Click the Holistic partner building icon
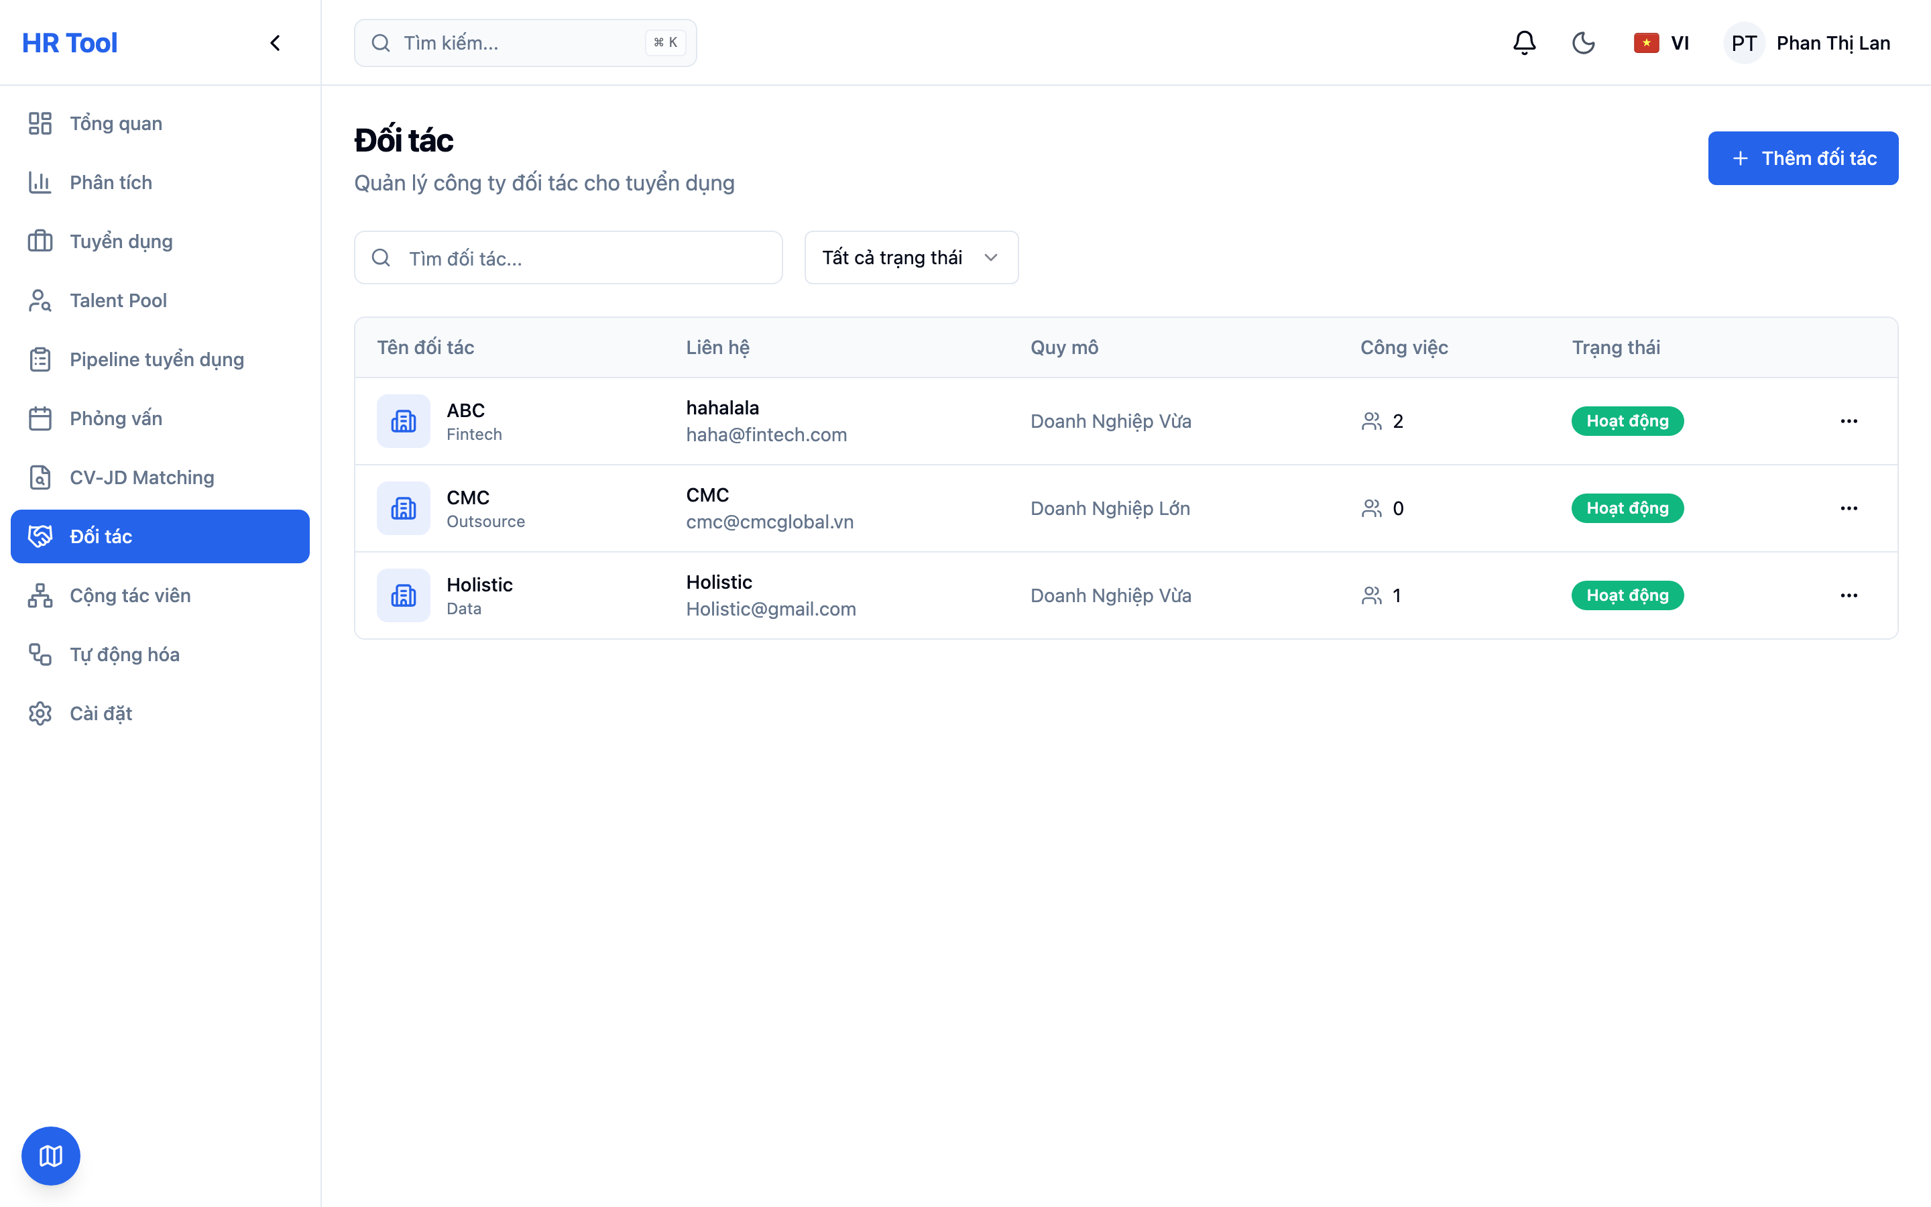This screenshot has height=1207, width=1931. pos(404,595)
